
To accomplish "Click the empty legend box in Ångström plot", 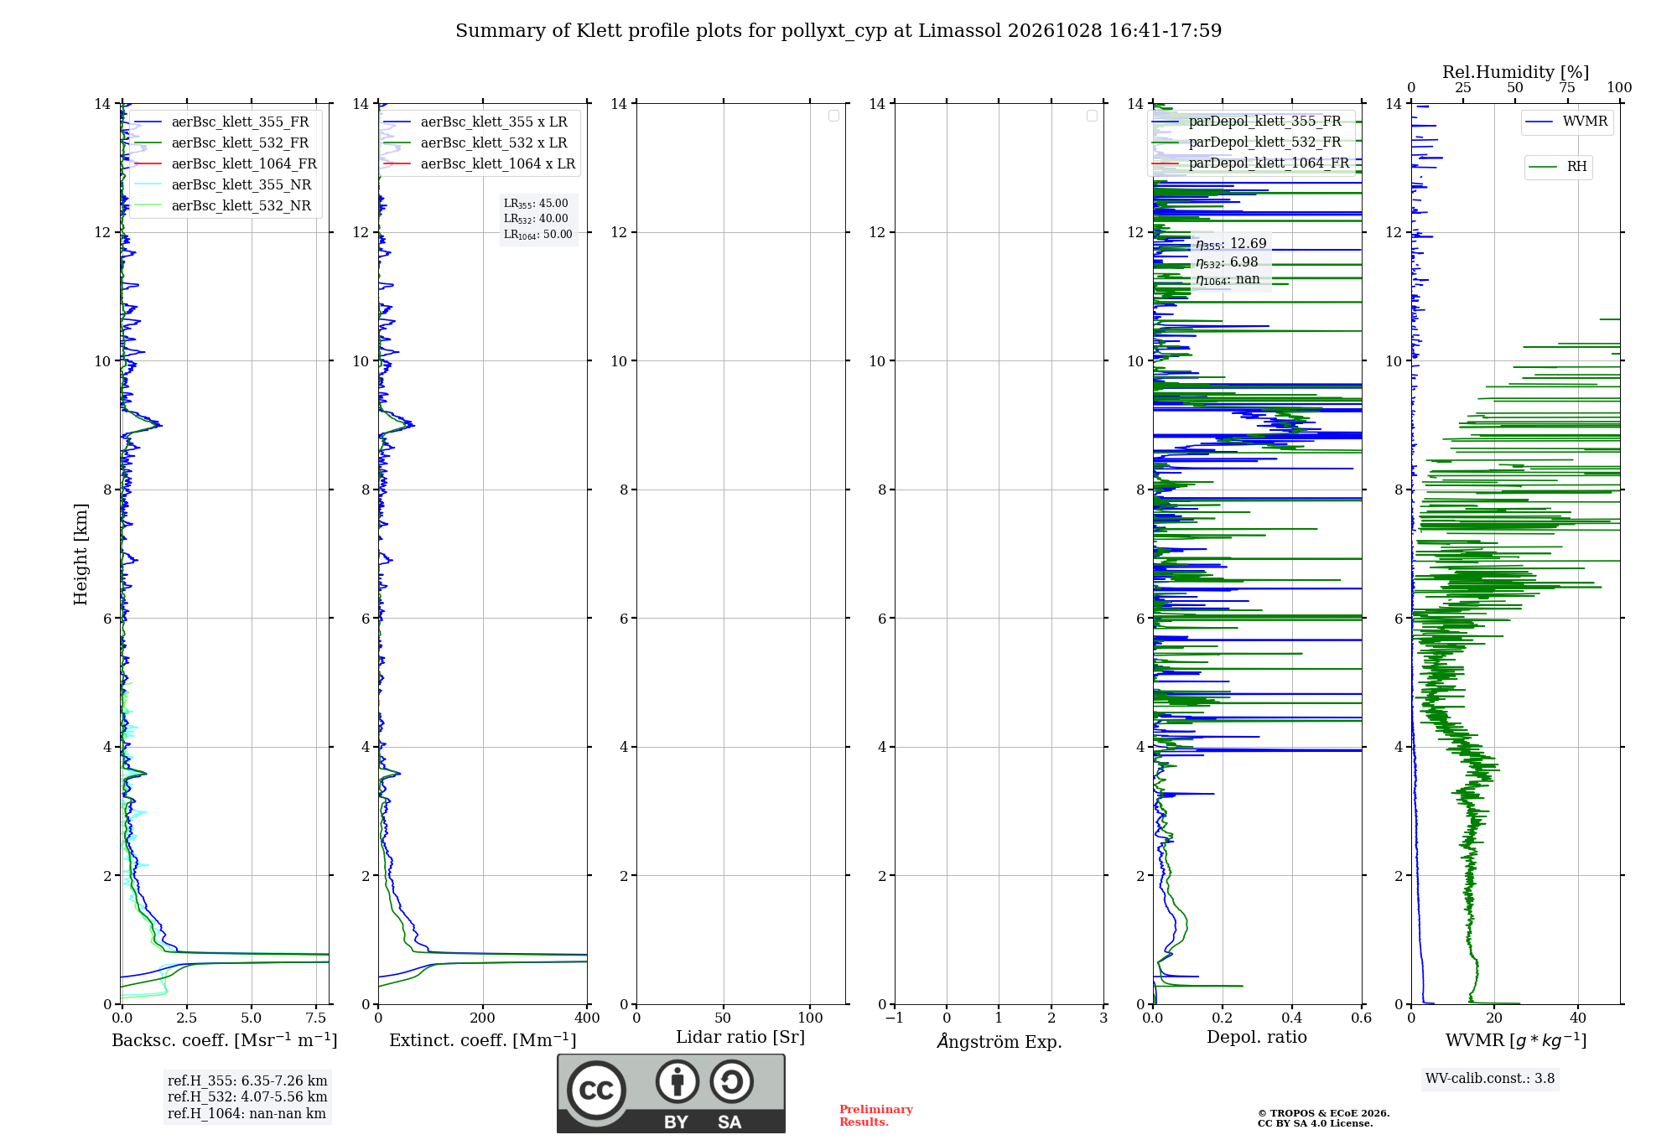I will 1092,116.
